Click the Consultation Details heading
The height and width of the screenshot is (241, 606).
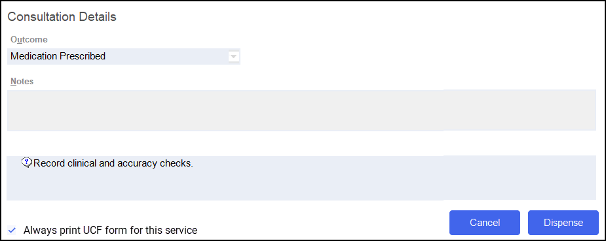pos(62,17)
